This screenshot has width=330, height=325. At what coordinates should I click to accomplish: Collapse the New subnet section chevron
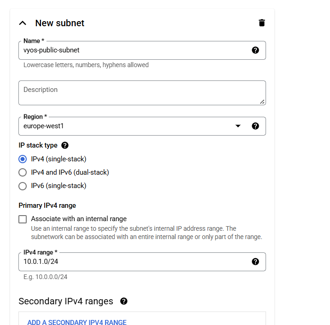pyautogui.click(x=23, y=23)
